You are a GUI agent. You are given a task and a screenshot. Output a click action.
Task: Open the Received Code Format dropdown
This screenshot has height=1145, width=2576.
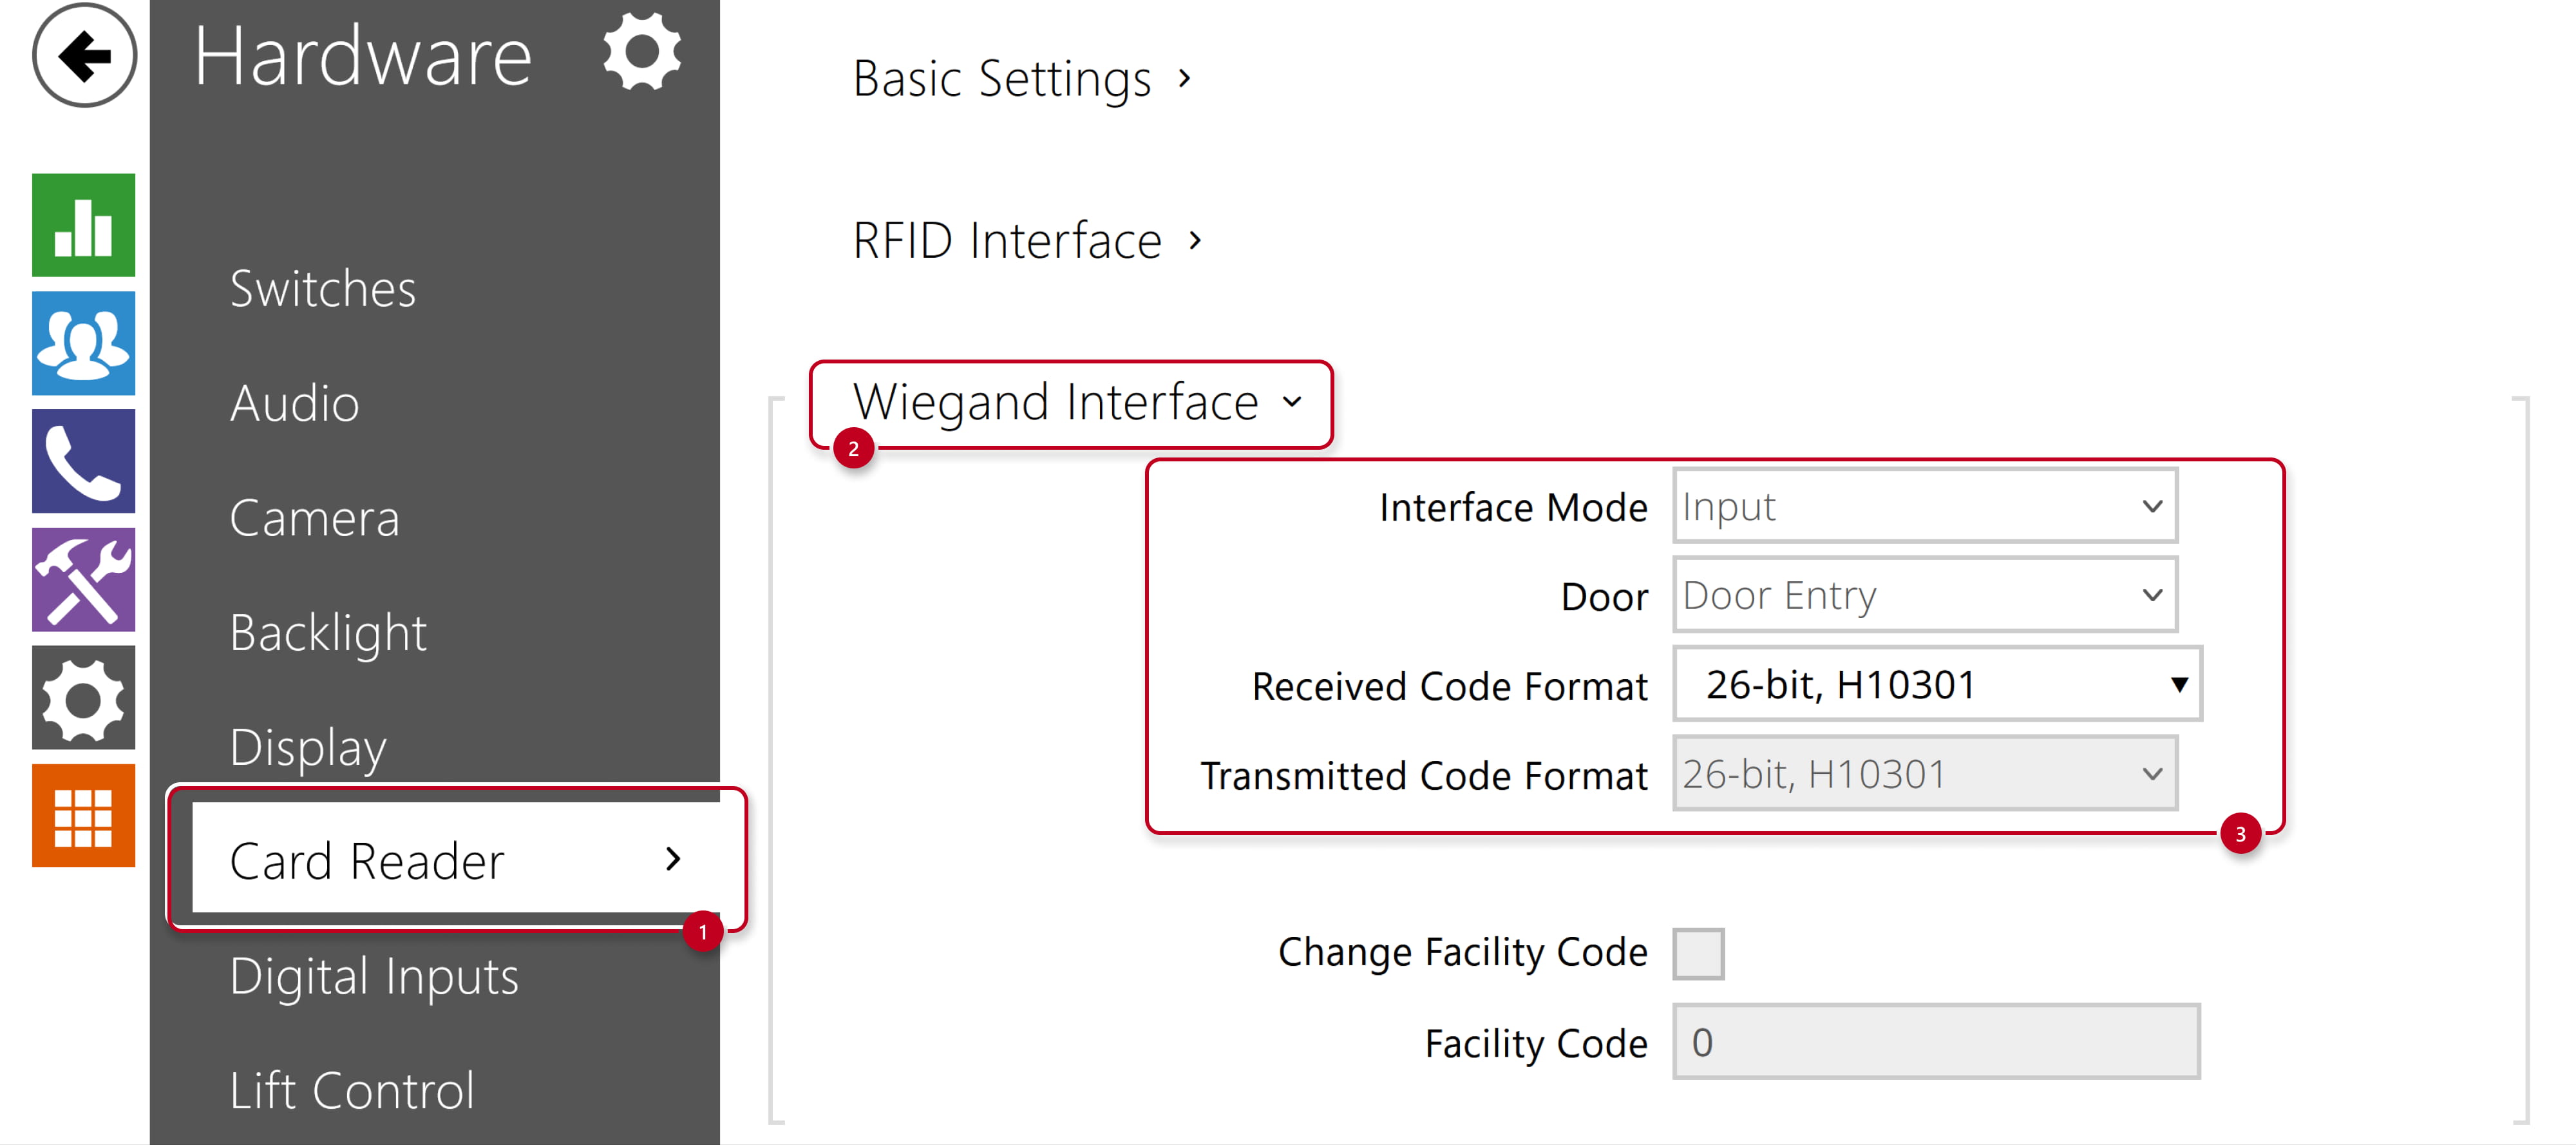tap(1937, 684)
